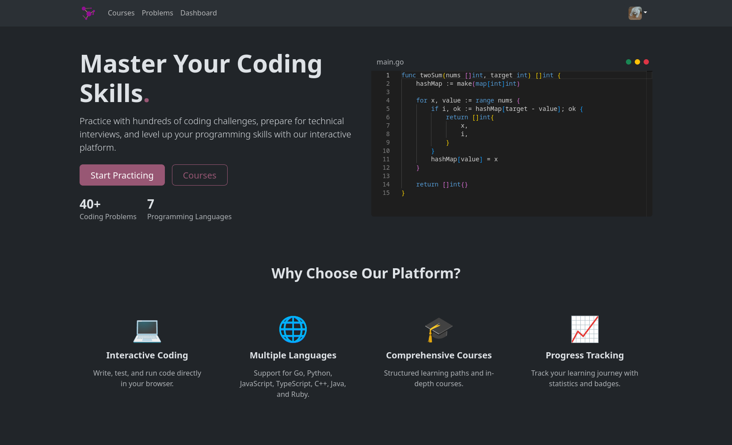Click line 1 func twoSum code
Viewport: 732px width, 445px height.
coord(481,75)
